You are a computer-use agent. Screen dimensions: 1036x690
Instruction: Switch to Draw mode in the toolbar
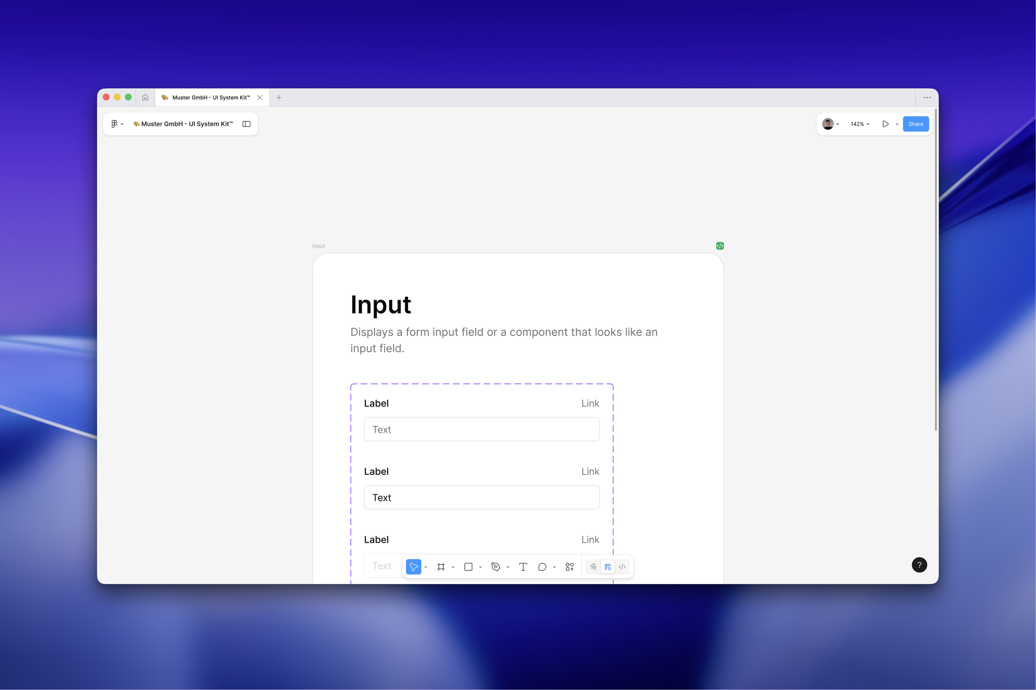593,567
